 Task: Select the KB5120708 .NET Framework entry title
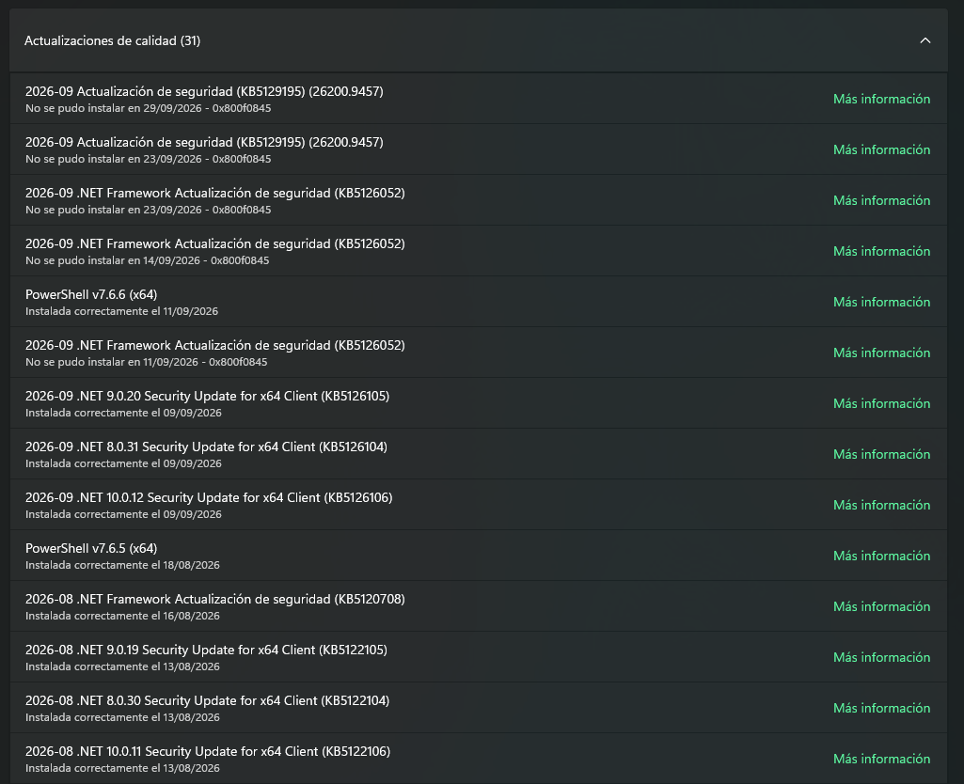(x=215, y=599)
